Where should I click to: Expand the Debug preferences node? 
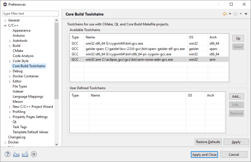10,71
